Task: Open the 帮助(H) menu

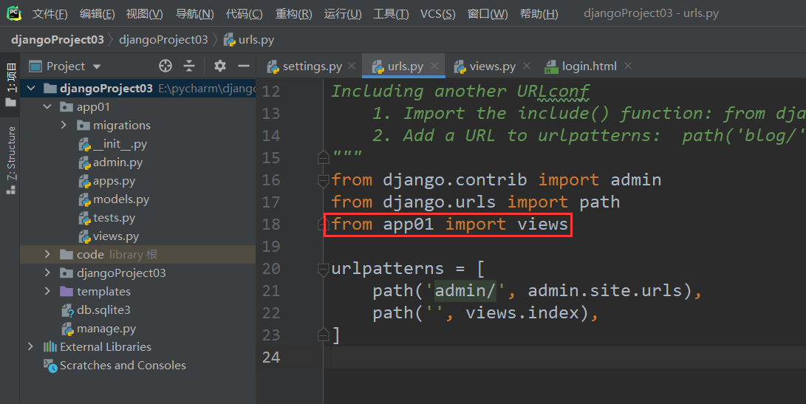Action: pos(539,14)
